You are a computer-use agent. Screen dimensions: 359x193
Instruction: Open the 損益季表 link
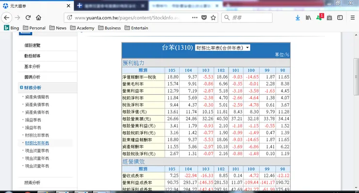(x=33, y=120)
